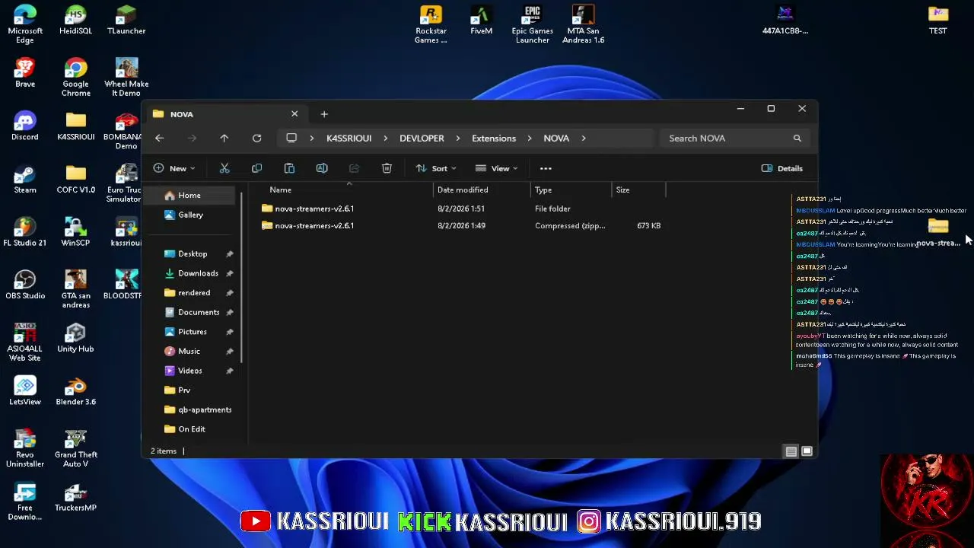The image size is (974, 548).
Task: Switch to large thumbnails view
Action: 807,451
